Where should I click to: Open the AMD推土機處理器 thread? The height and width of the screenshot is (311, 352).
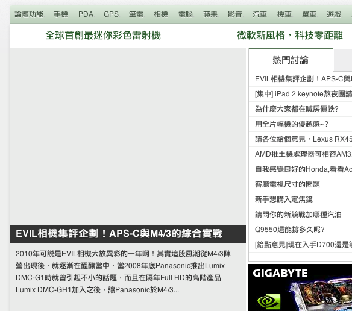click(303, 154)
